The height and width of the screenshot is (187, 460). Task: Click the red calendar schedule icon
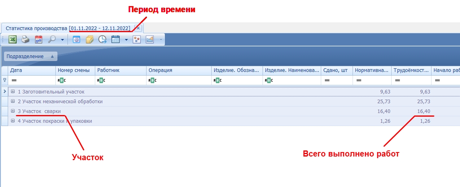(x=39, y=39)
